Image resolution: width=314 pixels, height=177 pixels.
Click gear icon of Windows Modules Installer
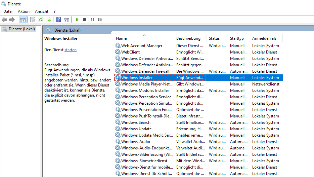pyautogui.click(x=118, y=90)
